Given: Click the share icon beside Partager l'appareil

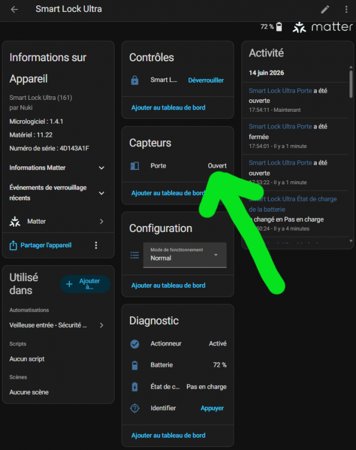Looking at the screenshot, I should (x=13, y=246).
